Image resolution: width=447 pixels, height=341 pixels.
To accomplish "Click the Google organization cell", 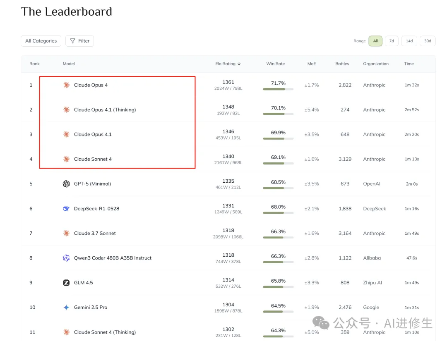I will 371,308.
